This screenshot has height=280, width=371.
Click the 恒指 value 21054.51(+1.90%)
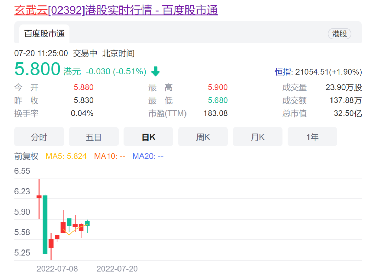pyautogui.click(x=329, y=72)
